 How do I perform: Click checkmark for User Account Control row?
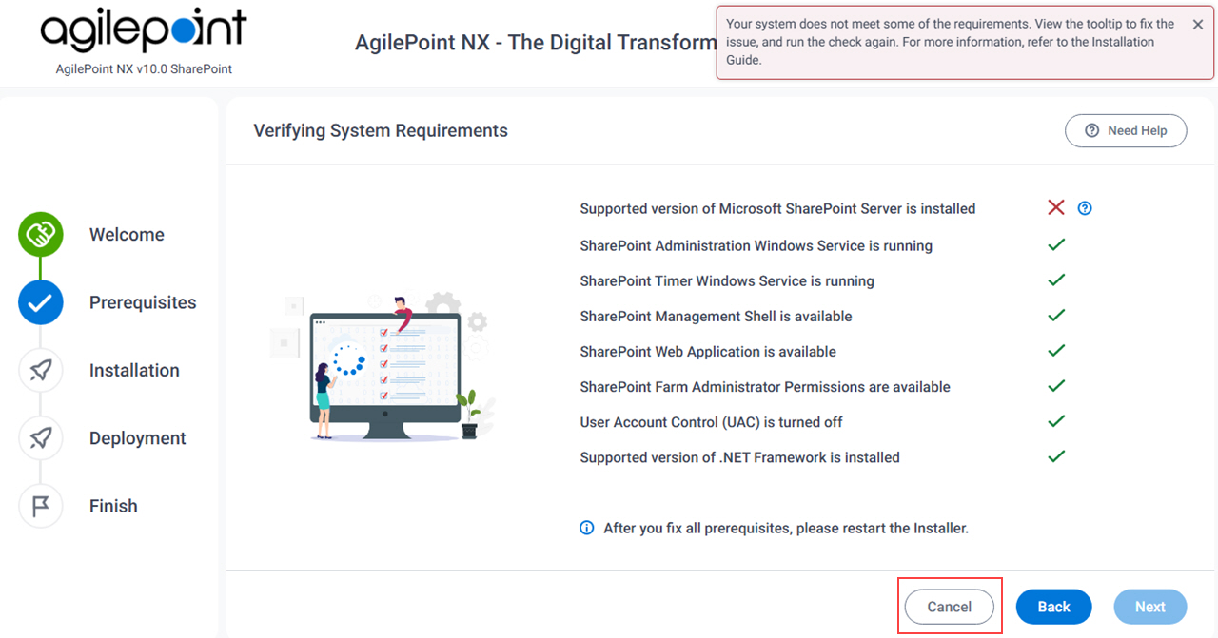[1055, 420]
